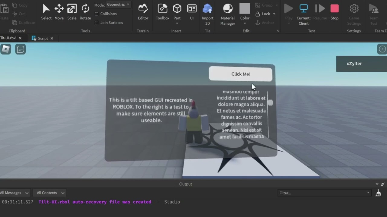Viewport: 387px width, 217px height.
Task: Toggle Anchor on the selection
Action: [265, 23]
